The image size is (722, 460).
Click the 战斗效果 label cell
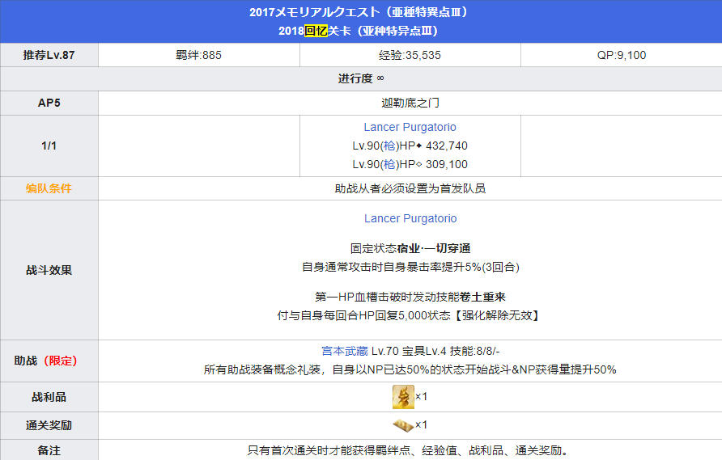pos(49,270)
